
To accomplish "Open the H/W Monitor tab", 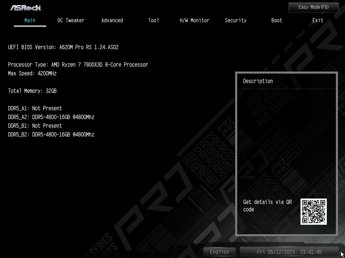I will point(194,20).
